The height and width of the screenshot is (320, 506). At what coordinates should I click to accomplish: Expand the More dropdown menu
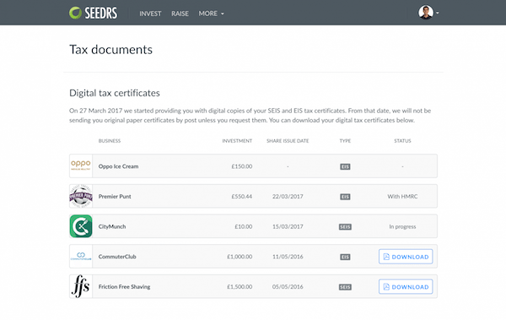pyautogui.click(x=211, y=14)
